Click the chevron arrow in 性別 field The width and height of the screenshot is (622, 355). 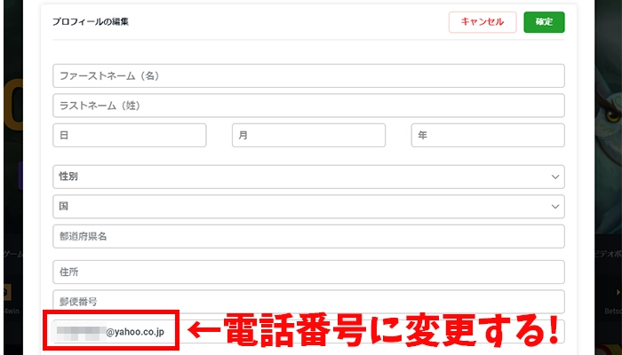554,177
